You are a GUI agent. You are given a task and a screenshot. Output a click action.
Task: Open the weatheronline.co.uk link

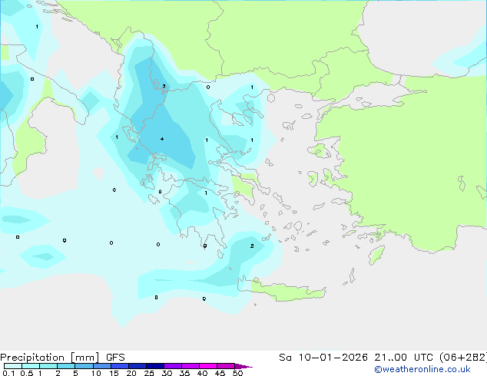(422, 369)
